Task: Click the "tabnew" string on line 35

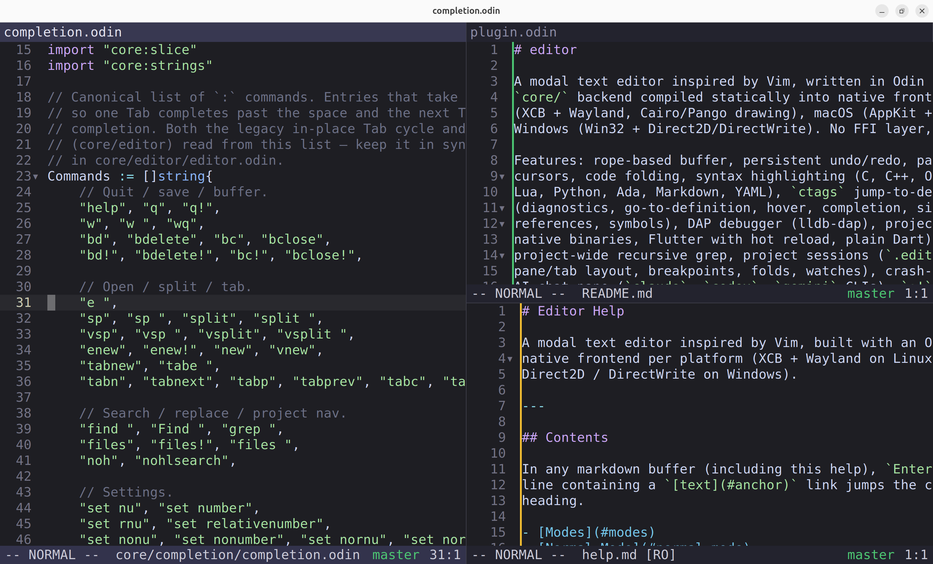Action: click(110, 366)
